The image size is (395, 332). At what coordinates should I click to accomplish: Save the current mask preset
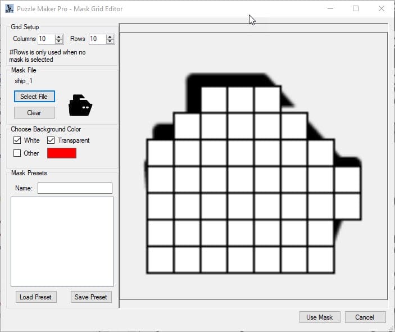coord(91,297)
